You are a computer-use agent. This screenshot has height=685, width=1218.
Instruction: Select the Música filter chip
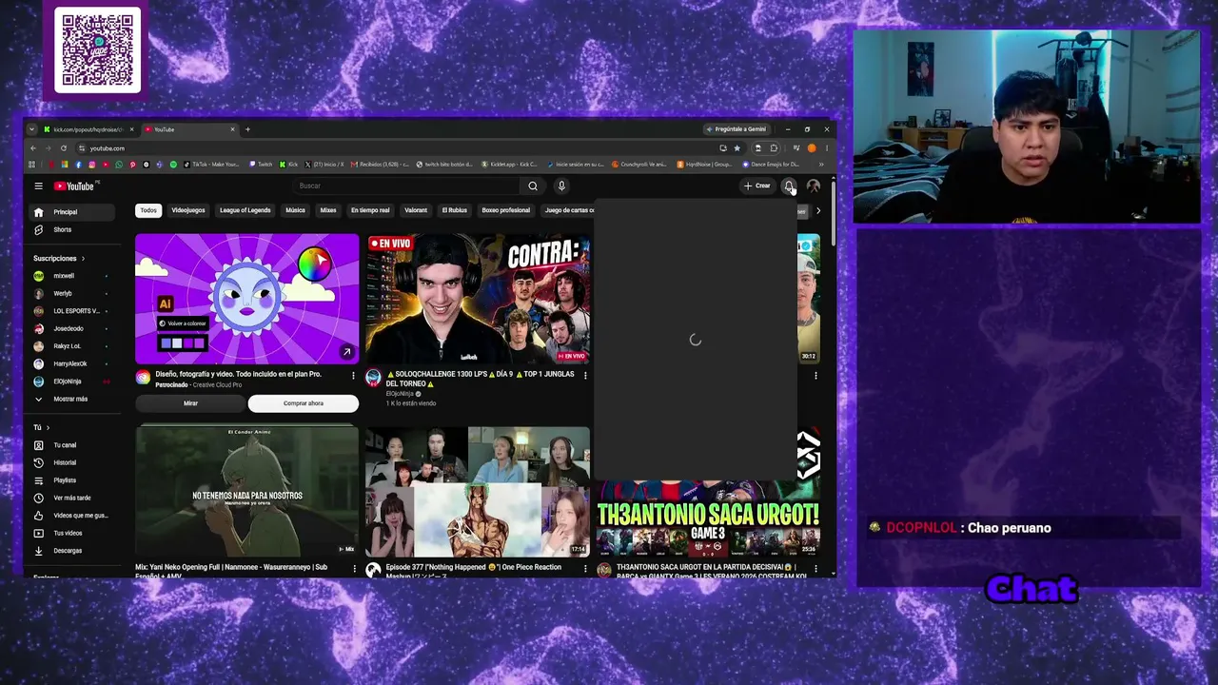coord(296,210)
